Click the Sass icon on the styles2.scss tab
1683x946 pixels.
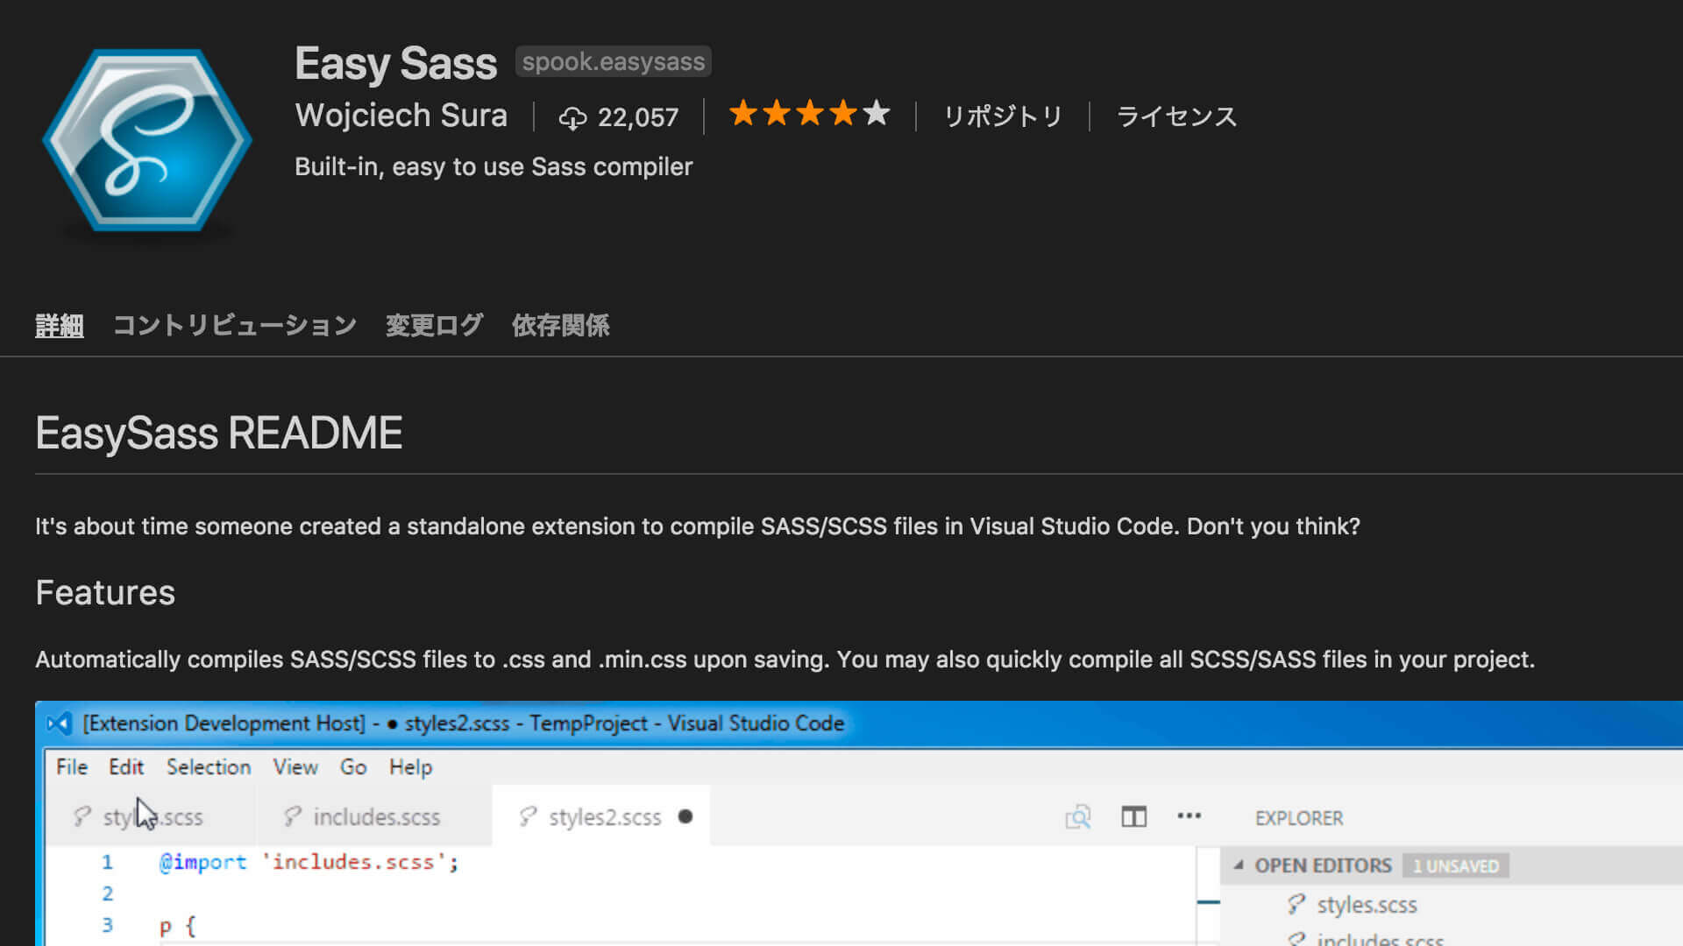point(527,816)
